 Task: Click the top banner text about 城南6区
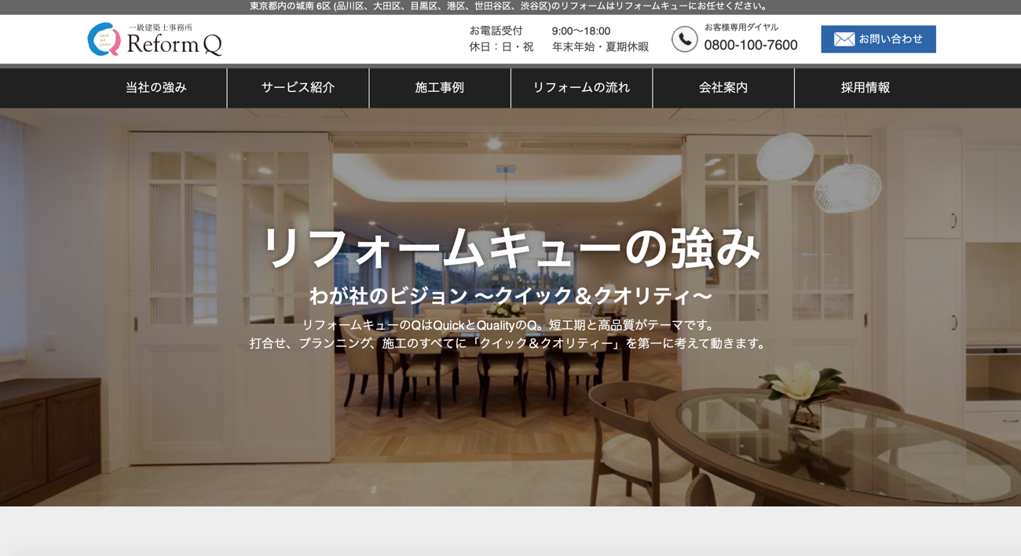coord(510,6)
